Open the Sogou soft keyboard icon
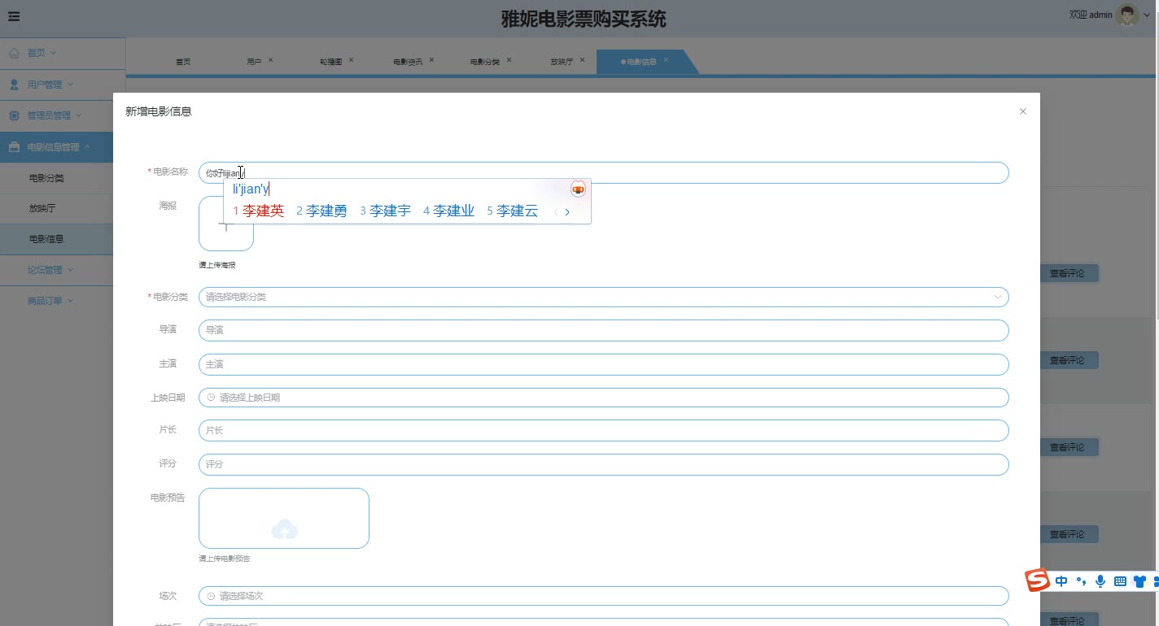 point(1120,580)
